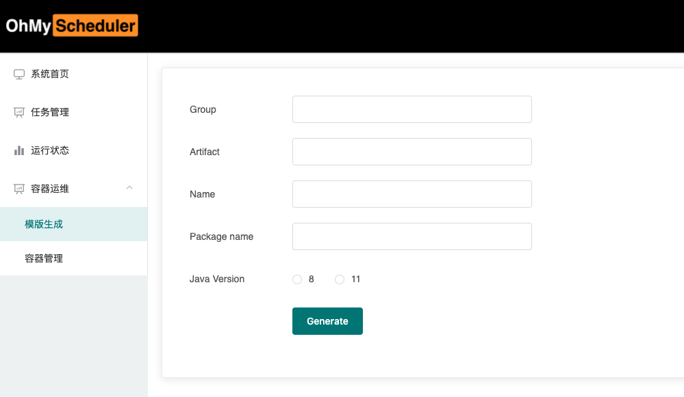Viewport: 684px width, 397px height.
Task: Open the 系统首页 menu item
Action: (x=74, y=74)
